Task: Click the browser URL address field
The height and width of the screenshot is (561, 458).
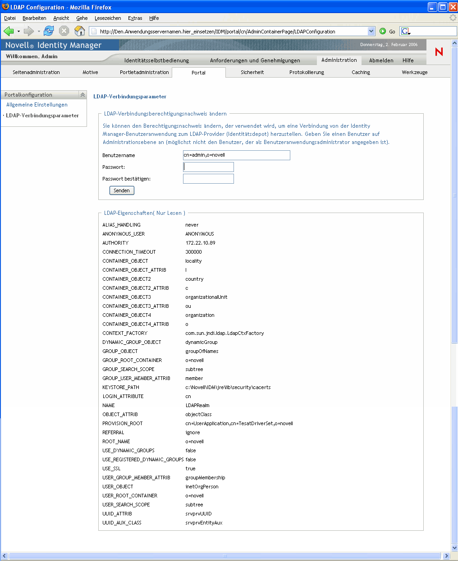Action: 233,31
